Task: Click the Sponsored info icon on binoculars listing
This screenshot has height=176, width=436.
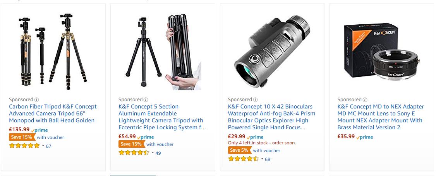Action: click(x=255, y=100)
